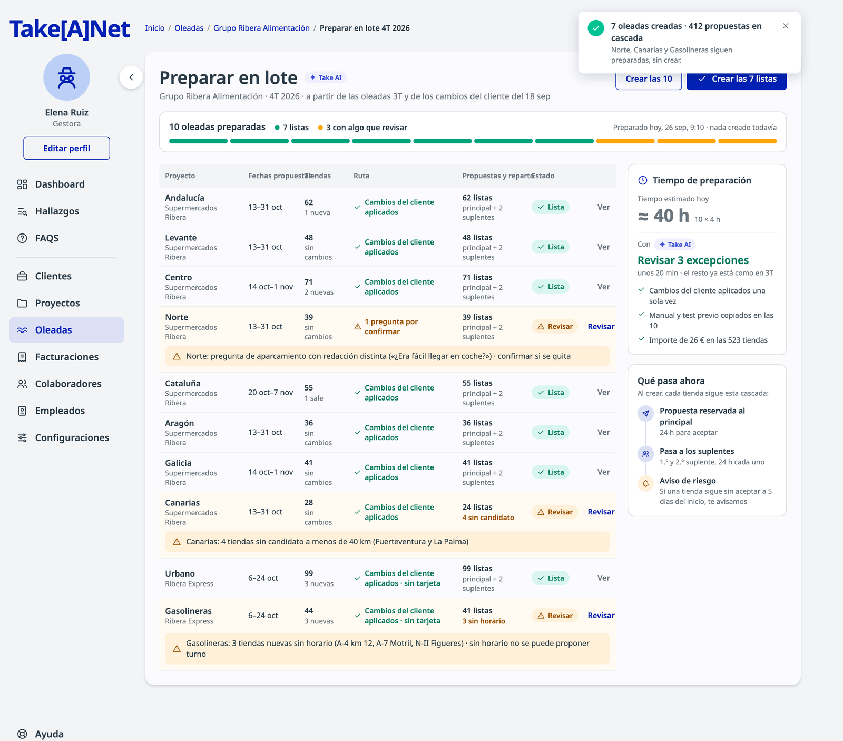Navigate to Configuraciones
This screenshot has height=741, width=843.
click(67, 437)
